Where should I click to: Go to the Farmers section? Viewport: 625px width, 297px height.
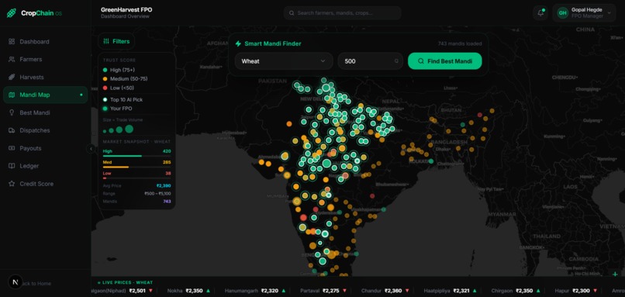tap(45, 60)
